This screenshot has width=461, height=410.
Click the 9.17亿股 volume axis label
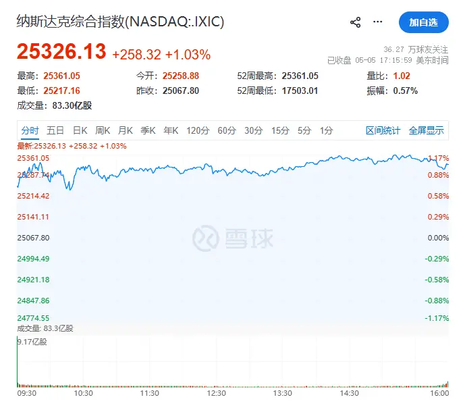click(32, 342)
